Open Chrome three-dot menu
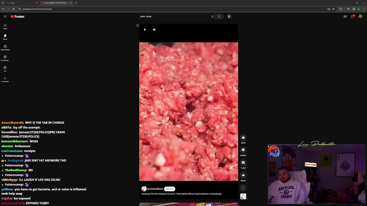This screenshot has height=206, width=367. [x=363, y=9]
